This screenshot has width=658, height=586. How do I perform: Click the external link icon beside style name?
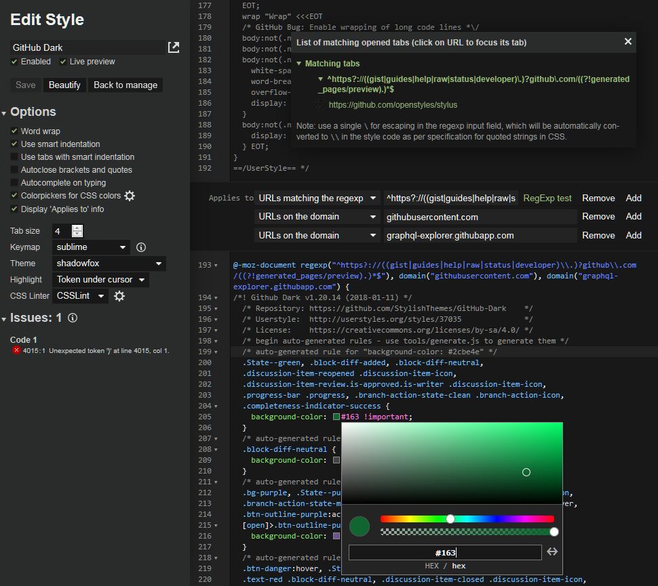coord(174,47)
